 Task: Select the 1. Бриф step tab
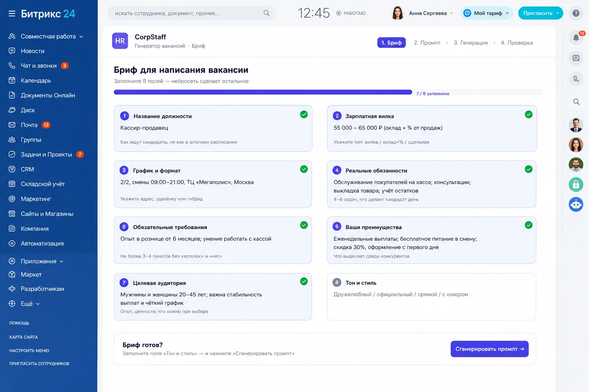[x=392, y=42]
